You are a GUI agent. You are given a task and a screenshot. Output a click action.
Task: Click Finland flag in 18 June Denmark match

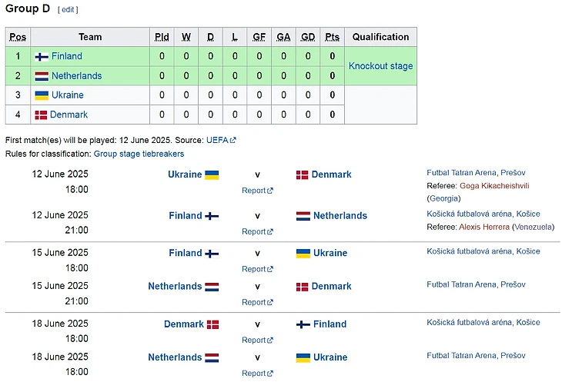click(x=303, y=324)
